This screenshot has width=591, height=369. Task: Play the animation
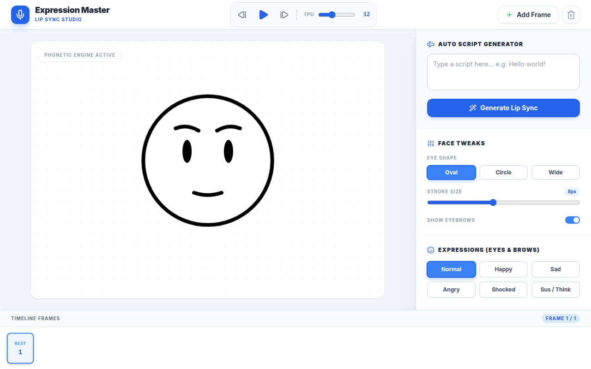point(263,15)
